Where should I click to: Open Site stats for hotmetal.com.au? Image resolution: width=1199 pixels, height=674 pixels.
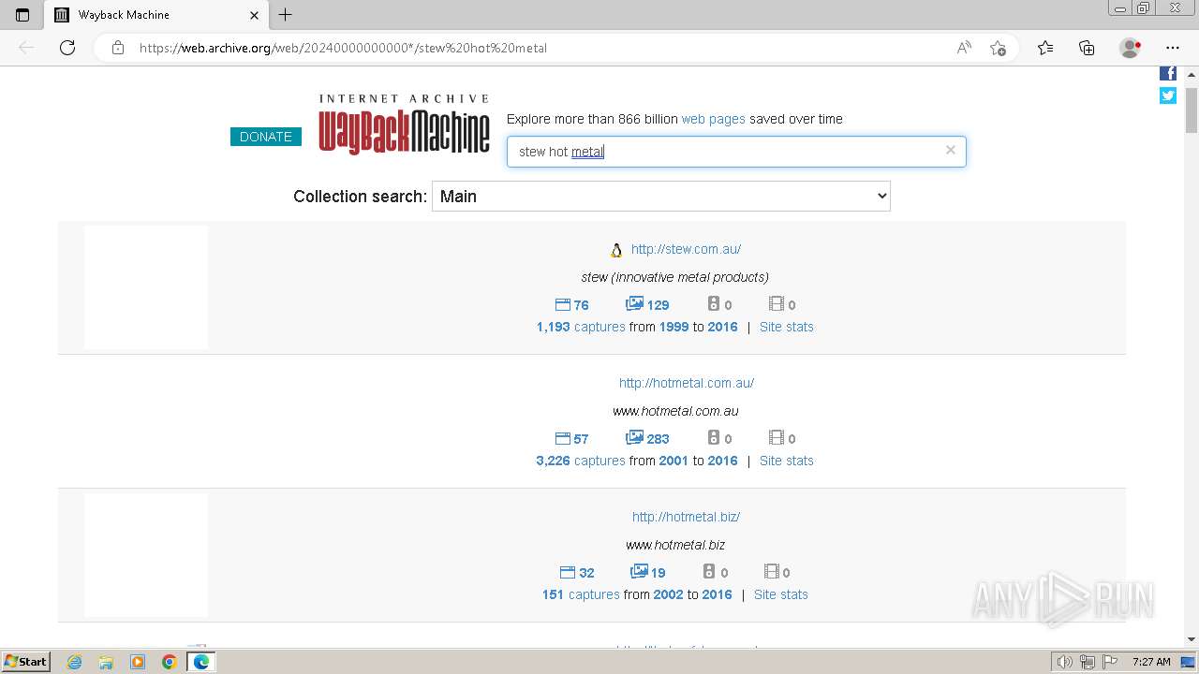(786, 461)
